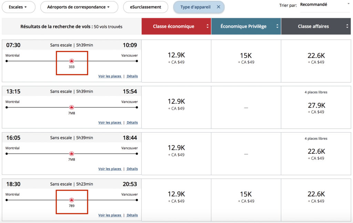Click Air Canada logo on 13:15 flight

pos(72,107)
